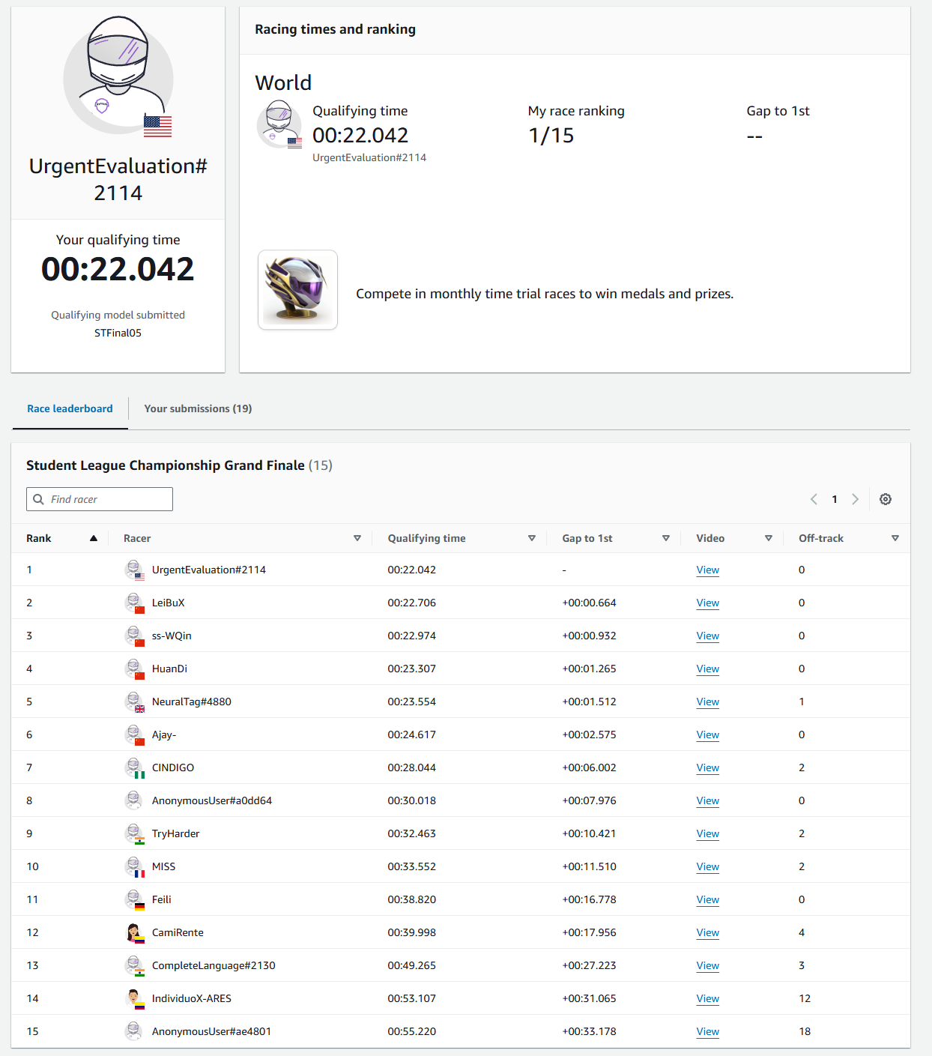Sort by Off-track column arrow

click(895, 538)
